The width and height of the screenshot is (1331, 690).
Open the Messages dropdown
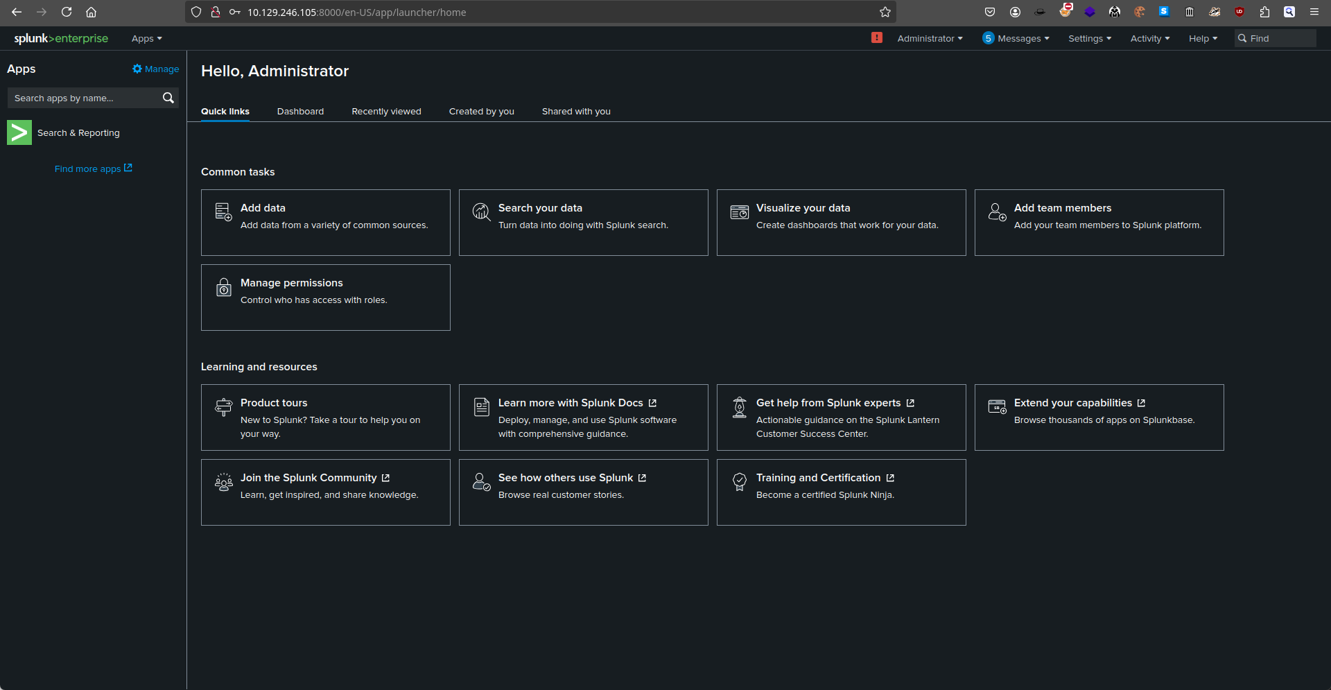1016,39
